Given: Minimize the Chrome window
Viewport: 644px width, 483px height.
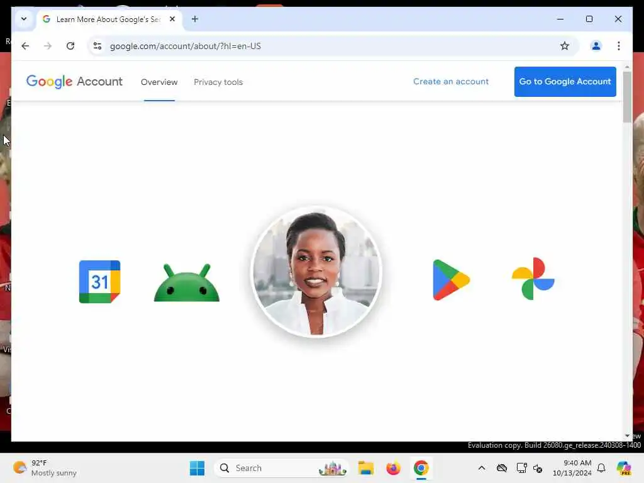Looking at the screenshot, I should 560,19.
